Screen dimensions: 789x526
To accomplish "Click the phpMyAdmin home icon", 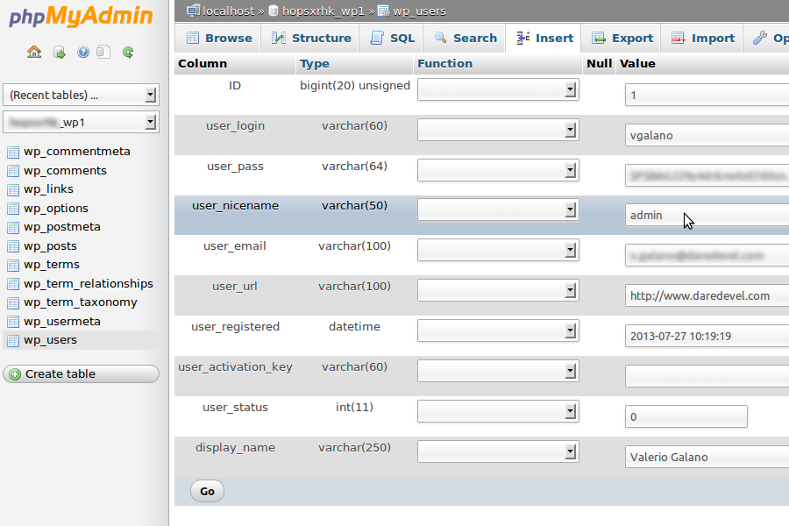I will coord(34,52).
